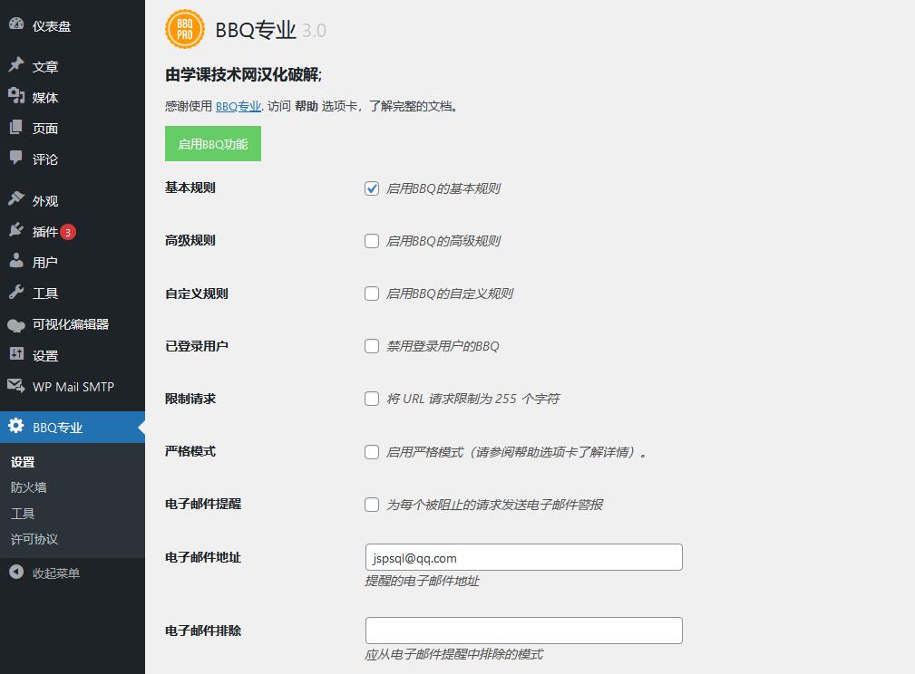Viewport: 915px width, 674px height.
Task: Open the 设置 submenu under BBQ专业
Action: [23, 462]
